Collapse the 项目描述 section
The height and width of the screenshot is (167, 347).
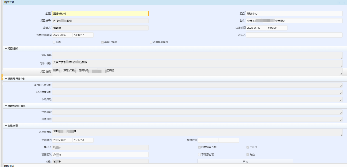click(x=6, y=49)
